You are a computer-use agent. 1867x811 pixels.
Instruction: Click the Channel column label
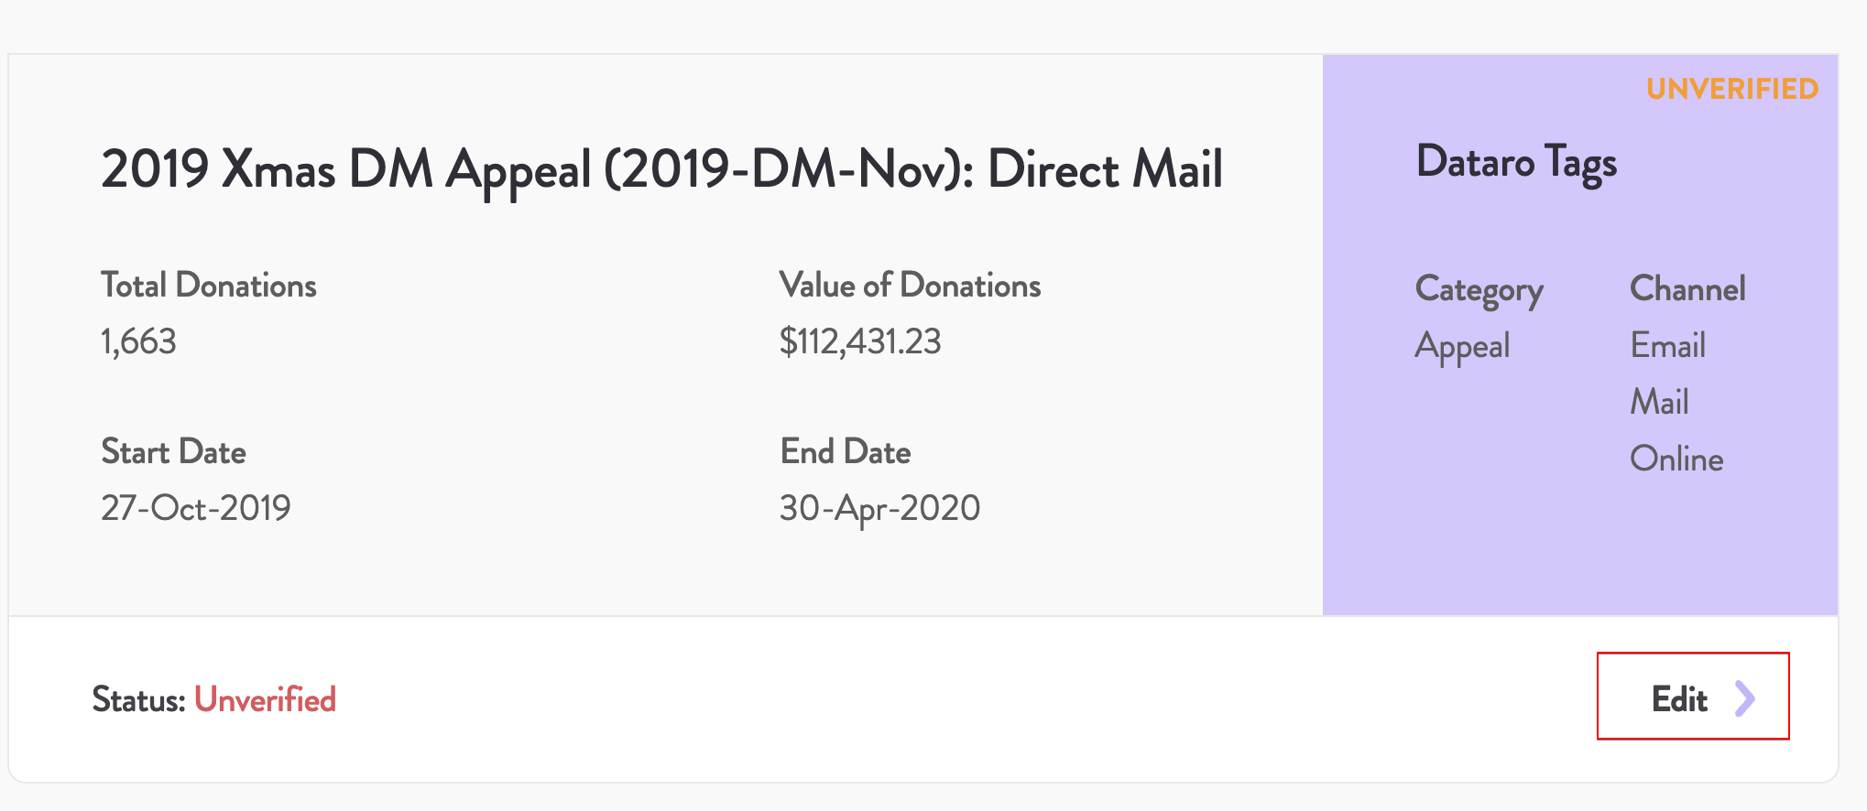coord(1687,289)
